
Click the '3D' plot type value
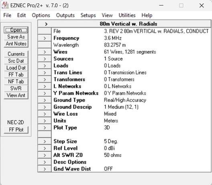click(x=107, y=128)
